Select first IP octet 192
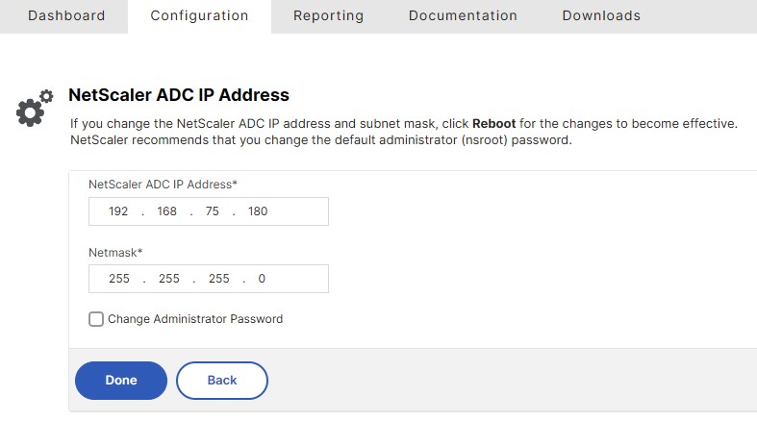This screenshot has width=757, height=421. 118,211
